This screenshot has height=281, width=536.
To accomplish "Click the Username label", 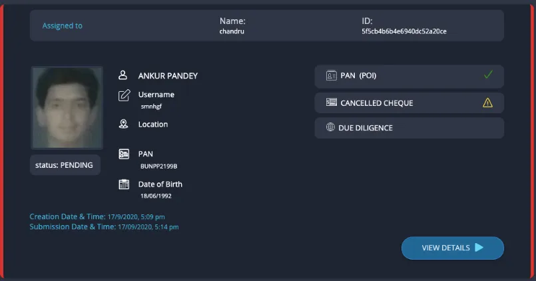I will [156, 95].
